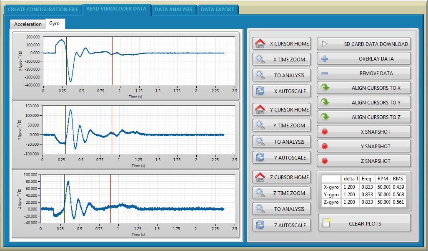Click the green arrow icon on Align Cursors to X
Viewport: 428px width, 251px height.
325,88
